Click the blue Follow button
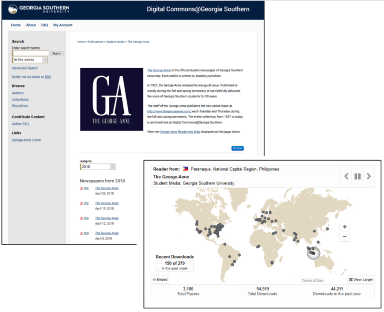The height and width of the screenshot is (312, 384). coord(238,148)
